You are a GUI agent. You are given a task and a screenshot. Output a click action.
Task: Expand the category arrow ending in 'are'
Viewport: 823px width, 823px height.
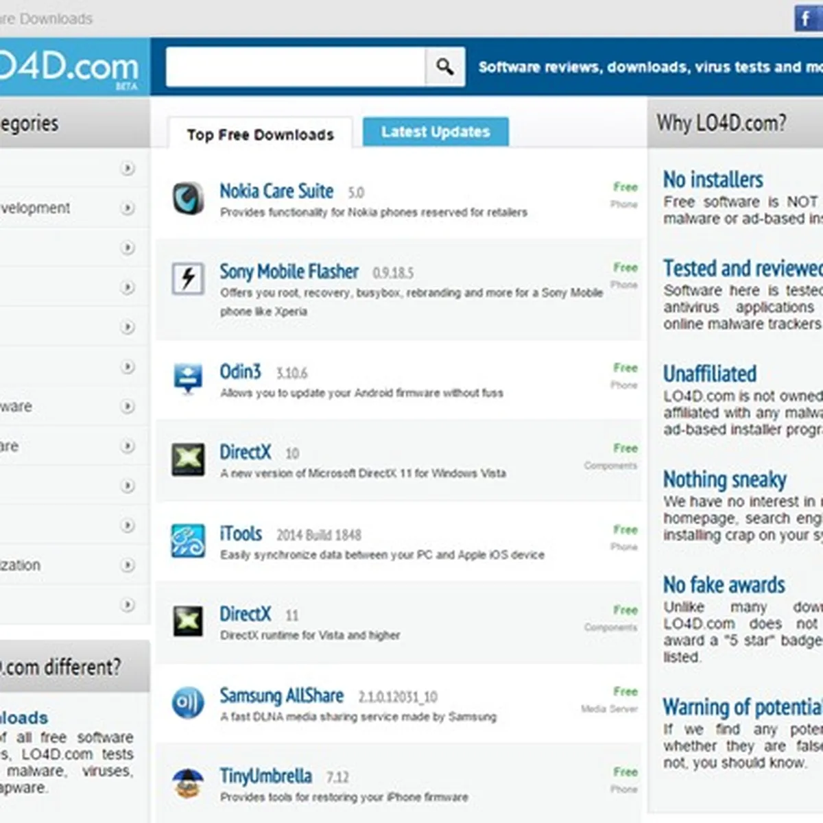pyautogui.click(x=128, y=446)
